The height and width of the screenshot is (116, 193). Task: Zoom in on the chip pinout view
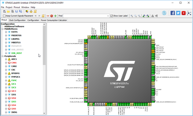(x=132, y=16)
